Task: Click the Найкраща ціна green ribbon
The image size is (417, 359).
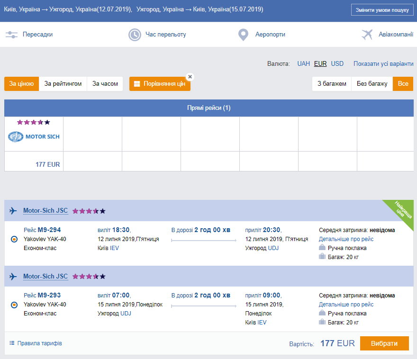Action: click(x=402, y=212)
